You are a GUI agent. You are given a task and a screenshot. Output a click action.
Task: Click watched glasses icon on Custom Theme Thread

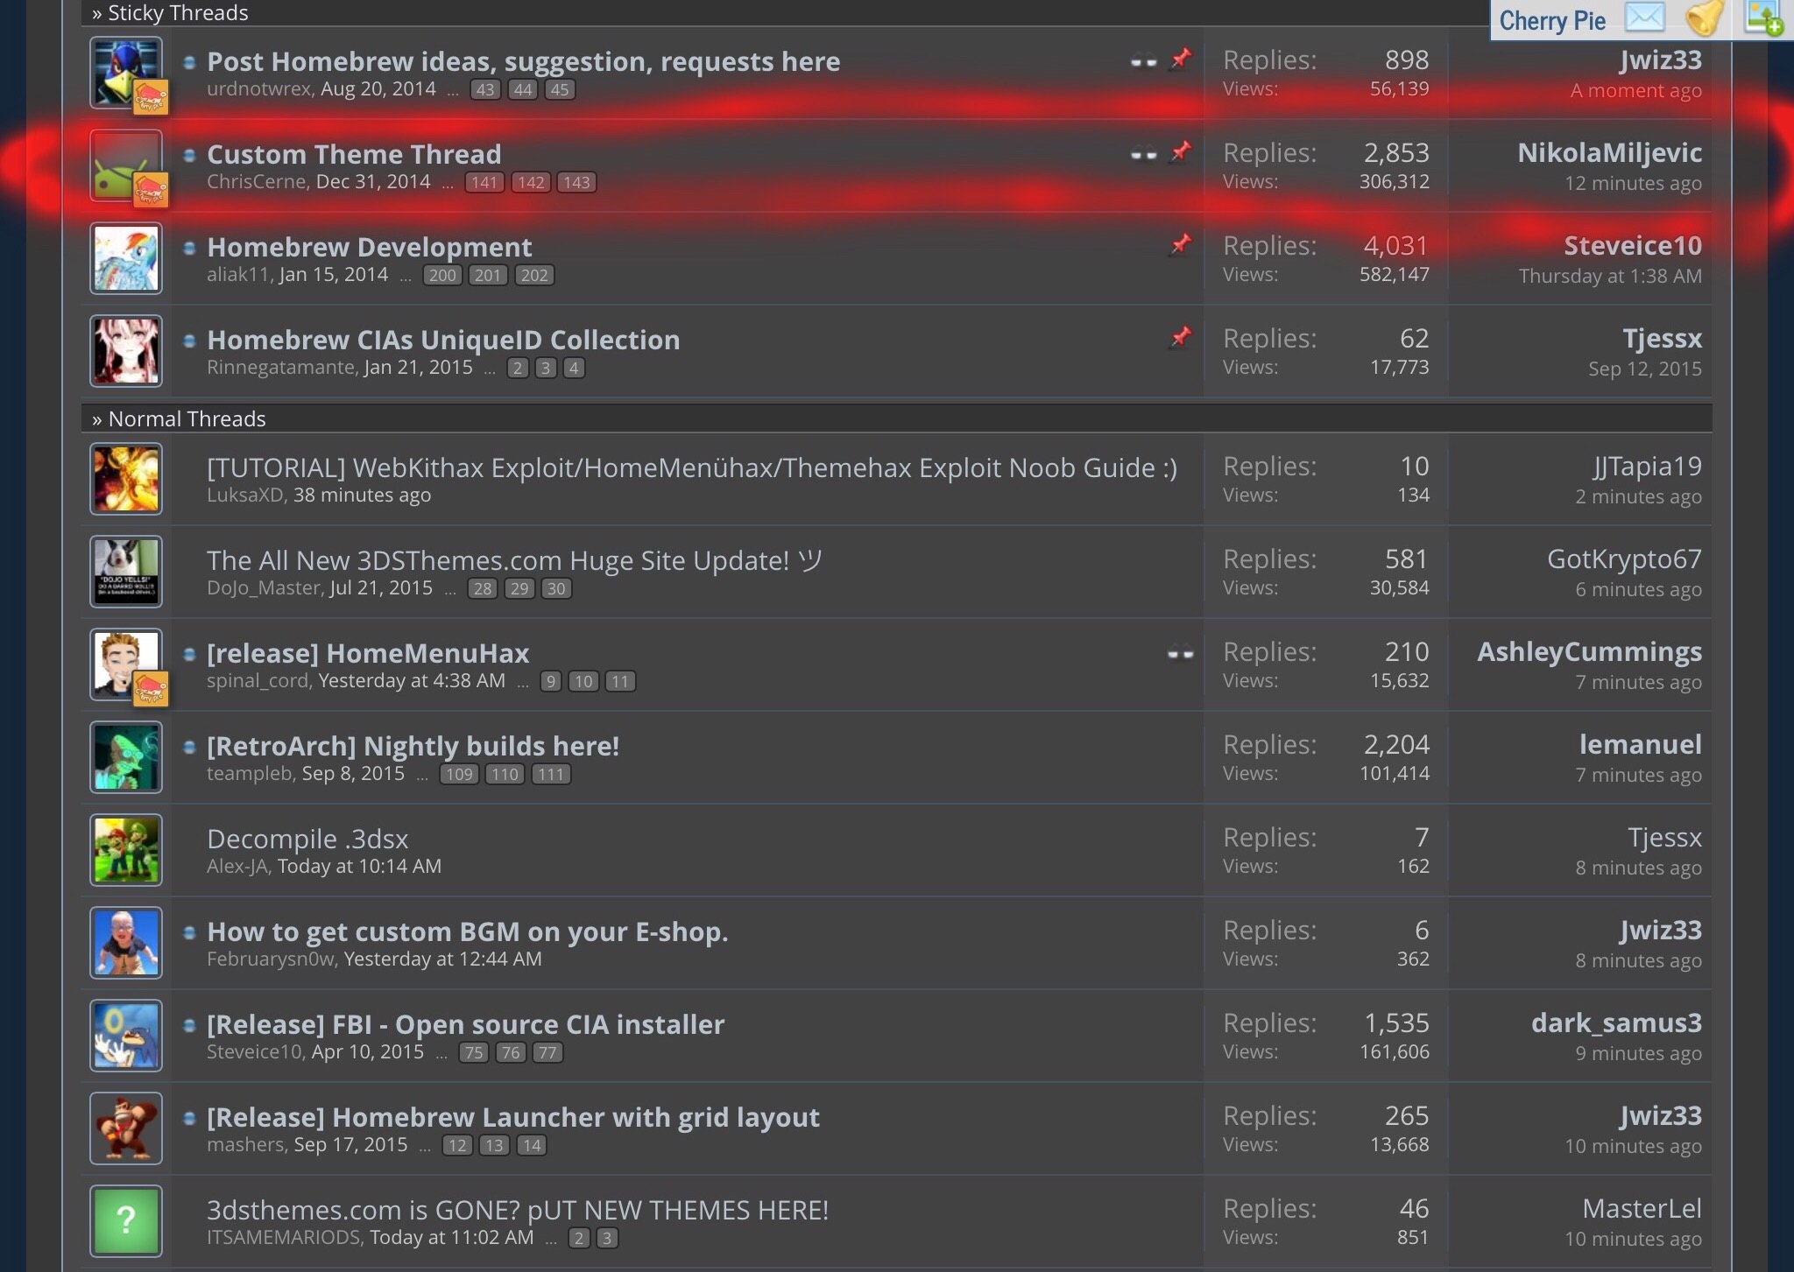point(1143,154)
